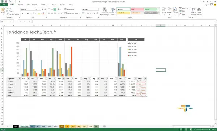Image resolution: width=217 pixels, height=131 pixels.
Task: Apply the Good cell style
Action: 151,9
